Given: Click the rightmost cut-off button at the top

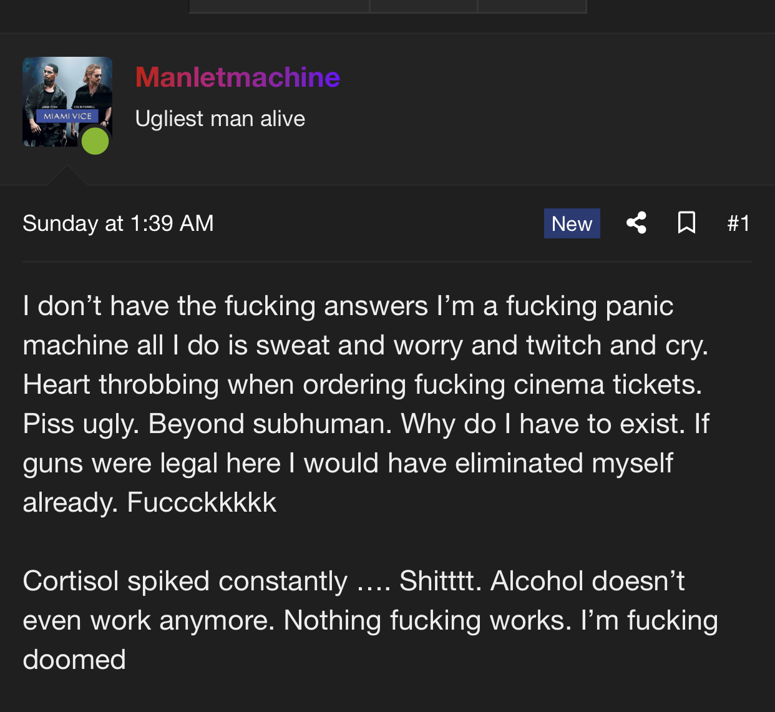Looking at the screenshot, I should pyautogui.click(x=532, y=6).
